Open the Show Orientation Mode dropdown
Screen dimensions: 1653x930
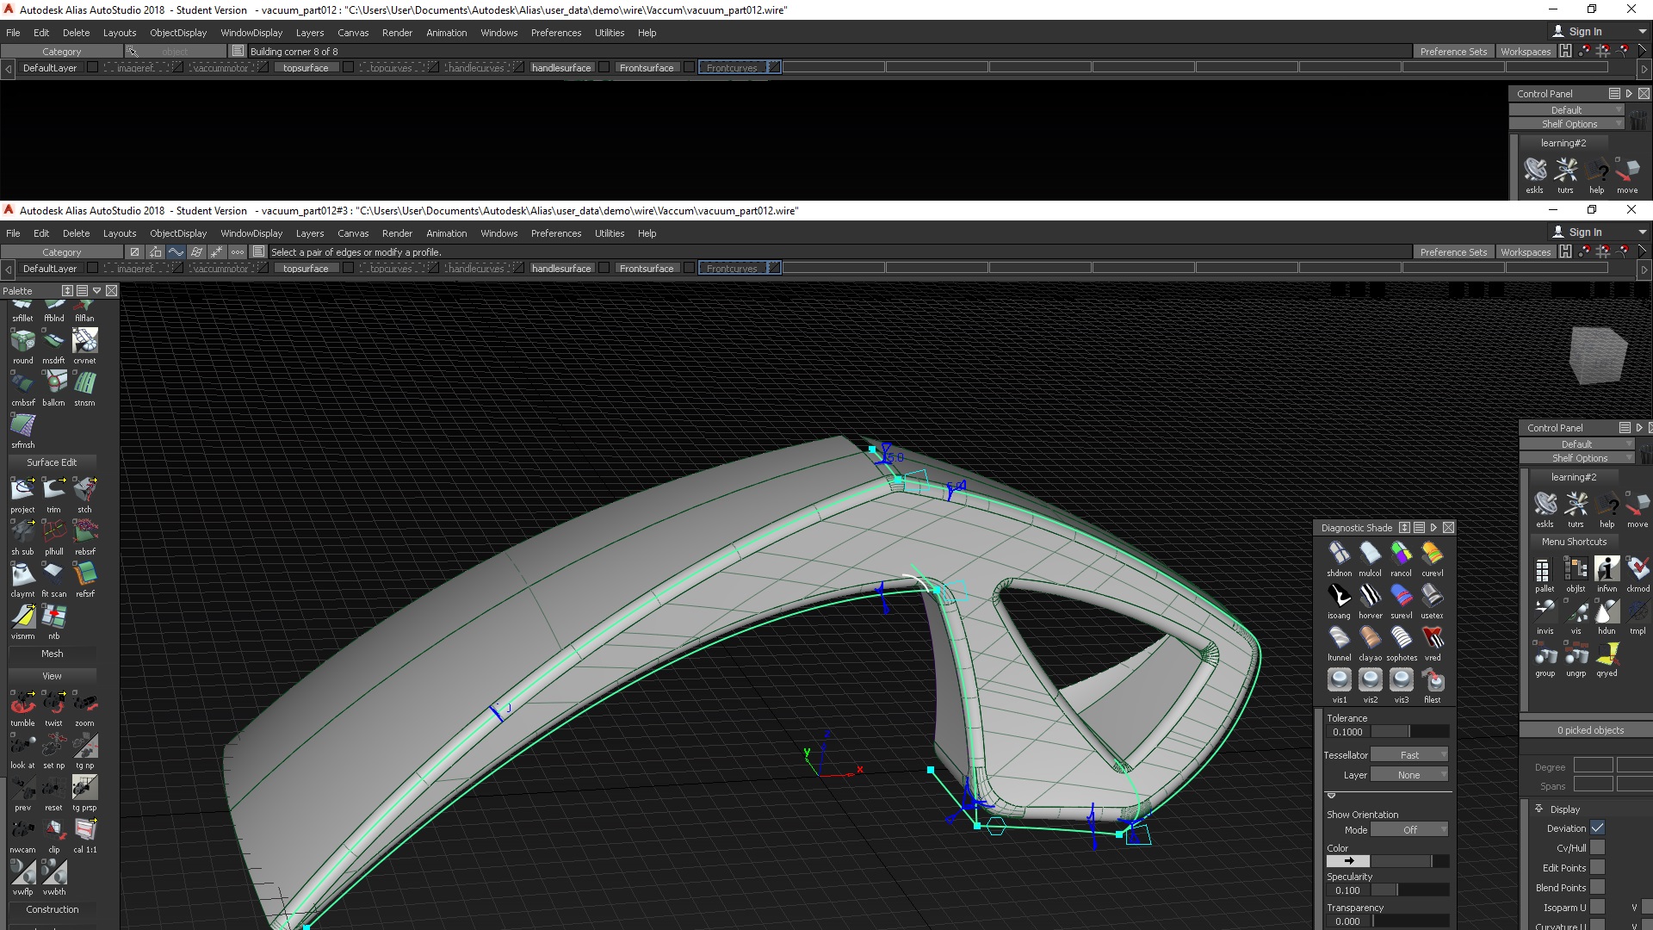click(x=1409, y=830)
